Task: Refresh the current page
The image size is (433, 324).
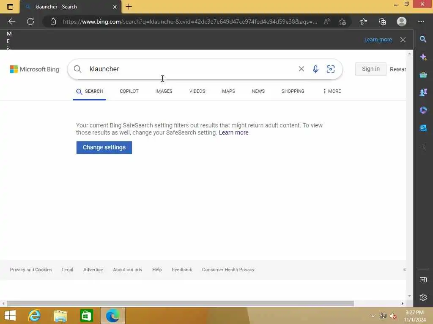Action: tap(30, 22)
